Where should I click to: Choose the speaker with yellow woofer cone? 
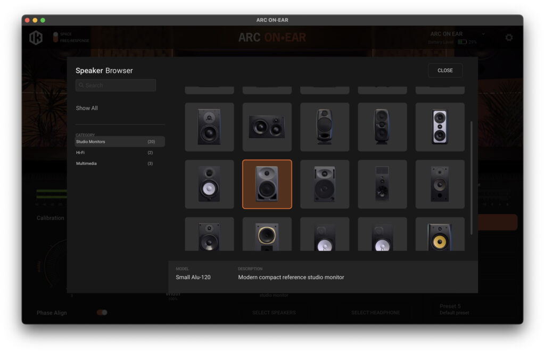440,237
